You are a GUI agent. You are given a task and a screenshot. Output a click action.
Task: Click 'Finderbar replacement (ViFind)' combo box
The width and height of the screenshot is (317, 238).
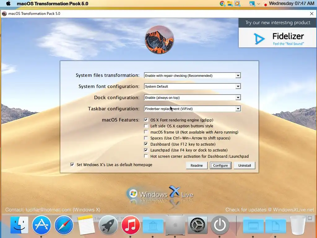(x=192, y=109)
